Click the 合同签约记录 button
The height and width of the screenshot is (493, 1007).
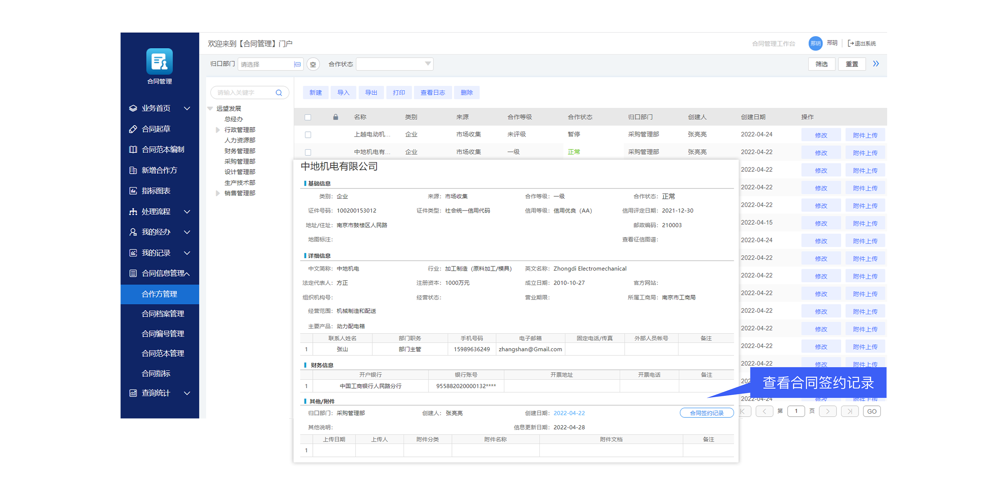707,412
